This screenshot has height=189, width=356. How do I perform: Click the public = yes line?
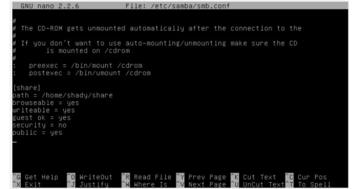point(38,133)
